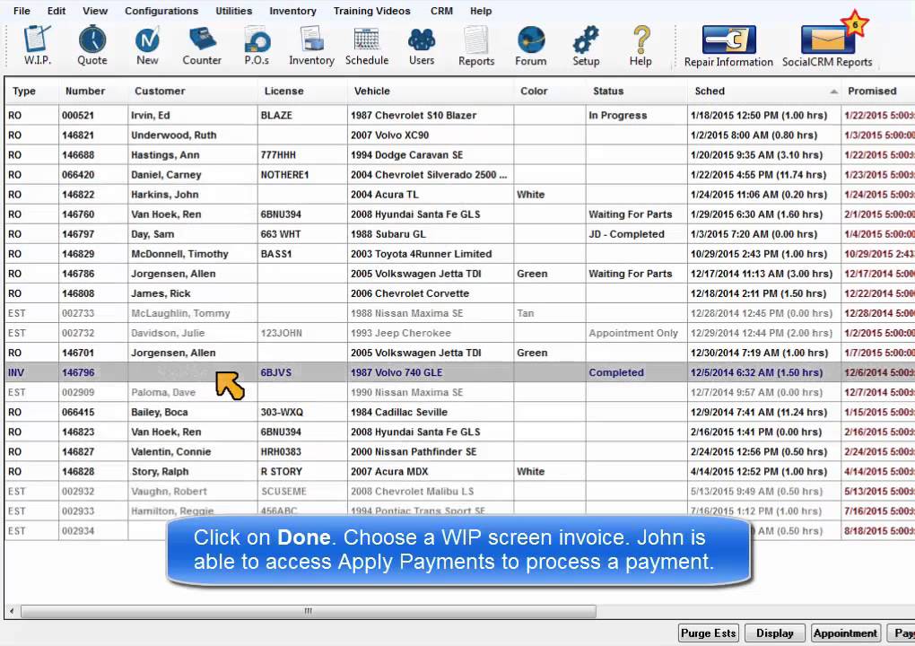Screen dimensions: 915x646
Task: Open the Forum globe icon
Action: coord(531,45)
